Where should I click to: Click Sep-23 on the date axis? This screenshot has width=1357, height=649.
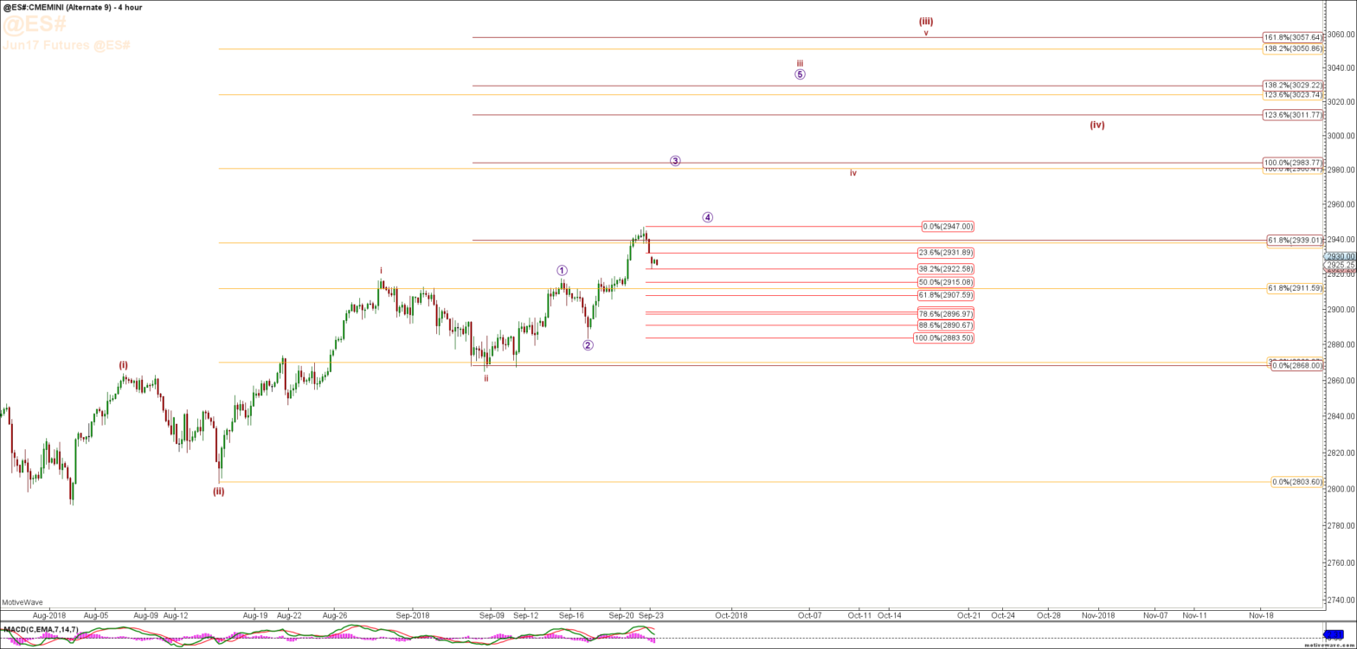click(651, 615)
